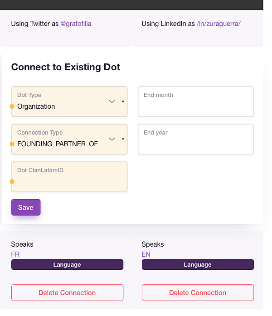The image size is (272, 316).
Task: Click the orange required dot on Dot ClanLatamID
Action: [x=12, y=182]
